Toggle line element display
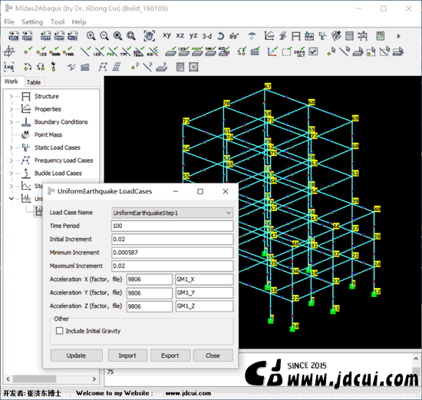 [x=86, y=51]
